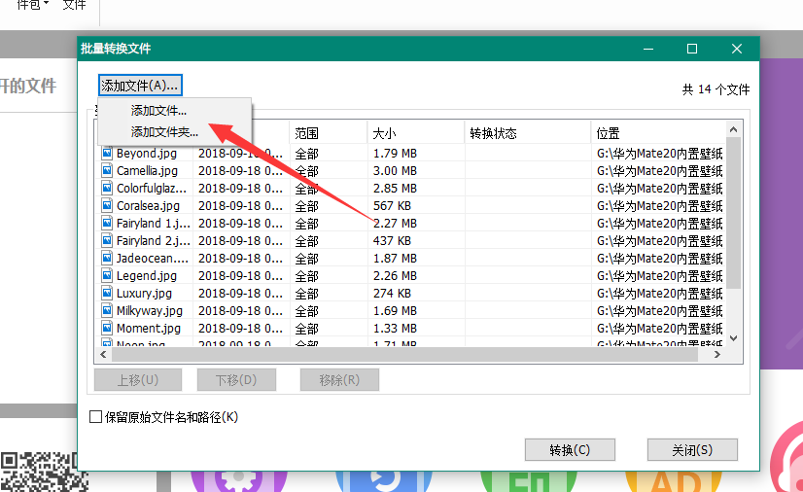Enable 保留原始文件名和路径(K) checkbox
This screenshot has width=803, height=492.
96,417
